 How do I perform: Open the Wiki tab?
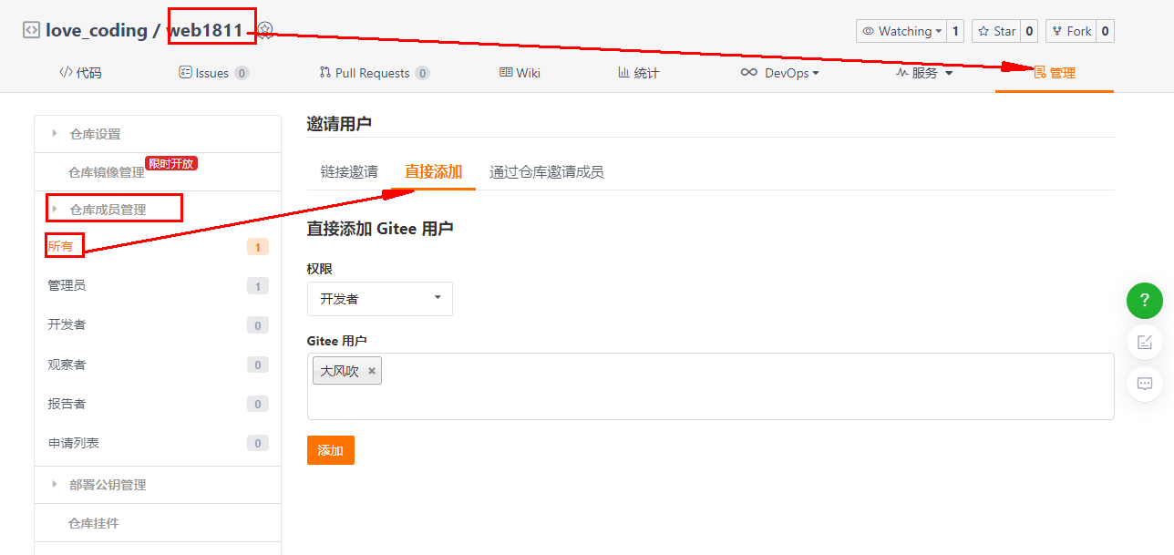pos(520,73)
